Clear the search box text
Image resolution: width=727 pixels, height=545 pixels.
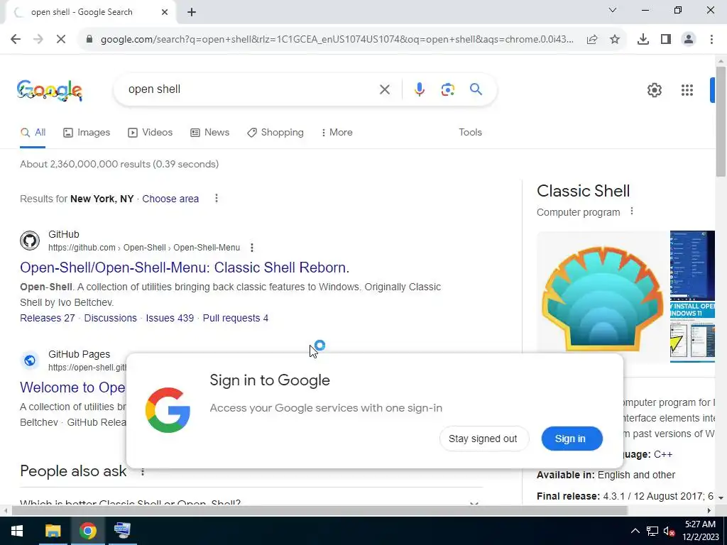click(x=384, y=89)
